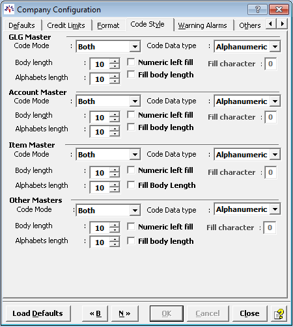
Task: Open the Credit Limits tab
Action: (66, 25)
